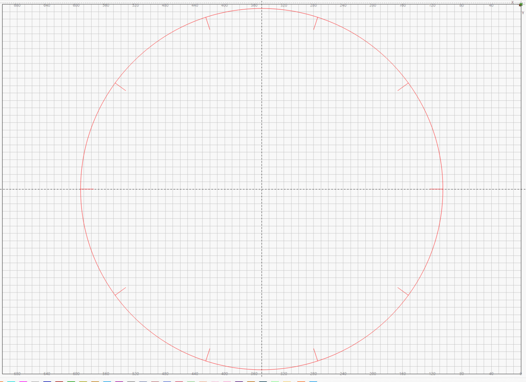Select the red tick mark on horizontal axis right end
The height and width of the screenshot is (382, 526).
click(x=436, y=189)
